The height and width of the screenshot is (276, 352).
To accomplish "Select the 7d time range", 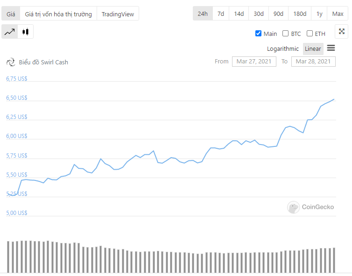I will [221, 14].
